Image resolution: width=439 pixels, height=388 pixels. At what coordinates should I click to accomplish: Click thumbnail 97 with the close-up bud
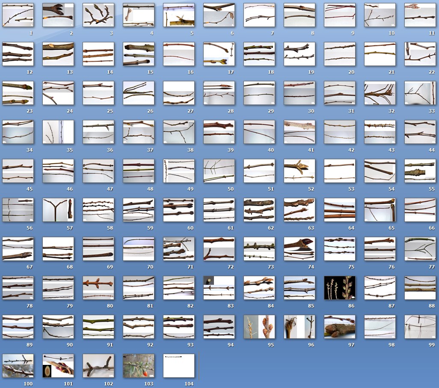click(x=340, y=327)
